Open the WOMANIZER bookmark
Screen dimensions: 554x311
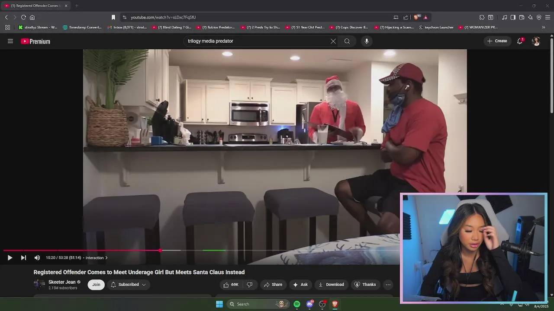tap(478, 27)
